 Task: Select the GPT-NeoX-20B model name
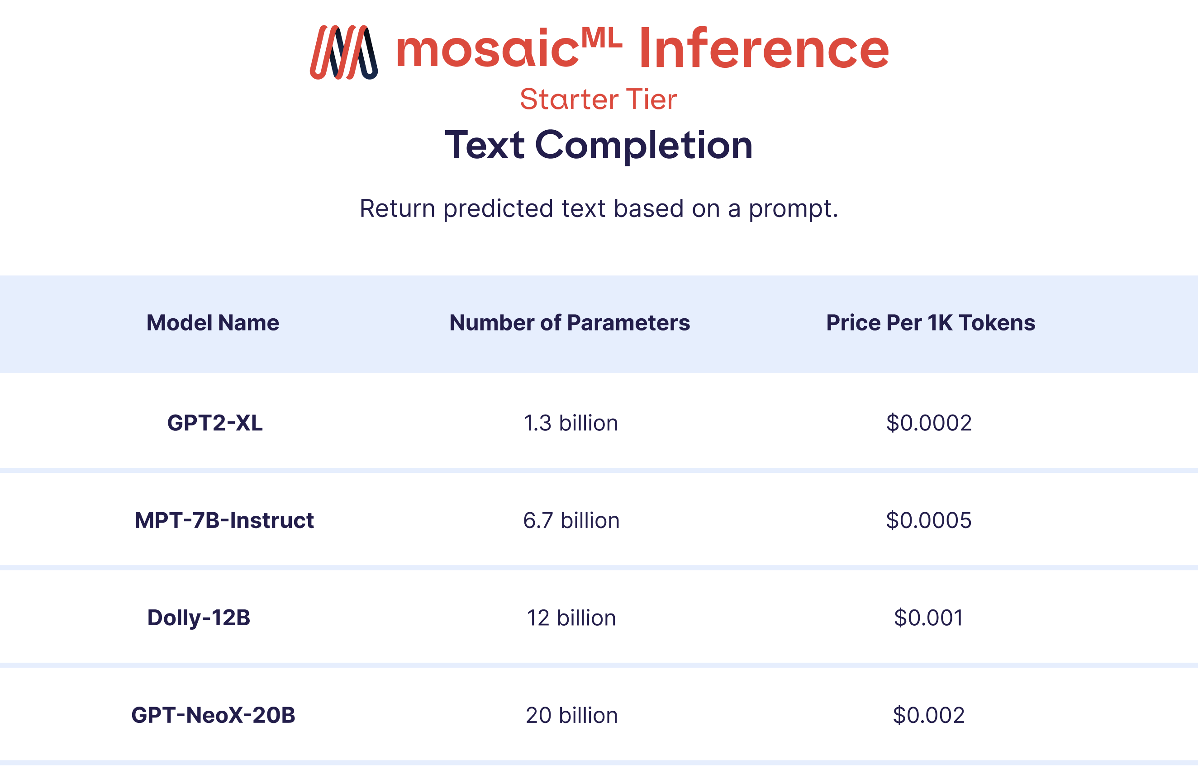pyautogui.click(x=213, y=715)
